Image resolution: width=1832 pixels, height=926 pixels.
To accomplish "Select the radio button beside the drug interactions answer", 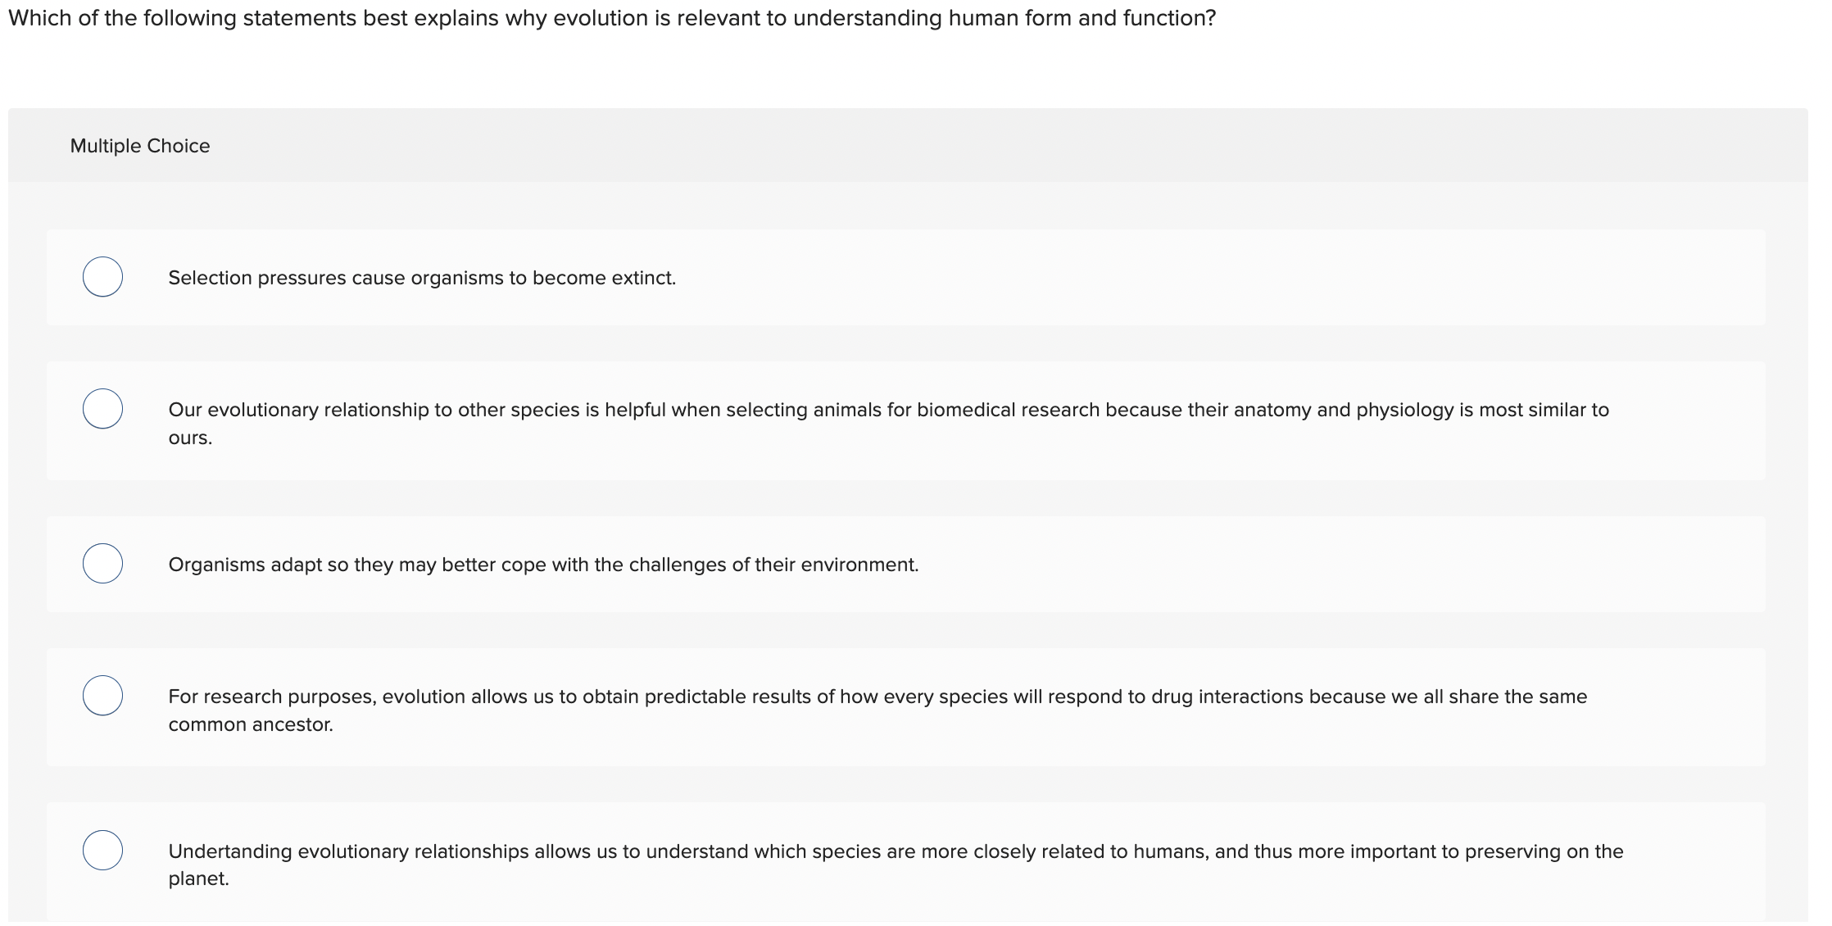I will pyautogui.click(x=102, y=696).
